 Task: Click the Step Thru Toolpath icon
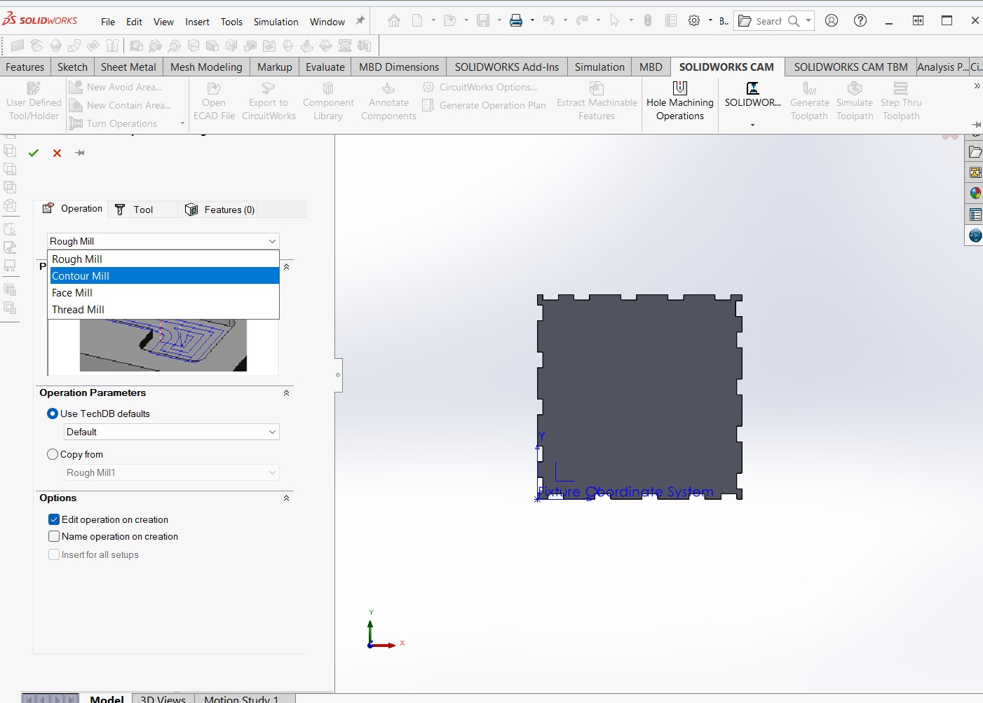(x=901, y=102)
